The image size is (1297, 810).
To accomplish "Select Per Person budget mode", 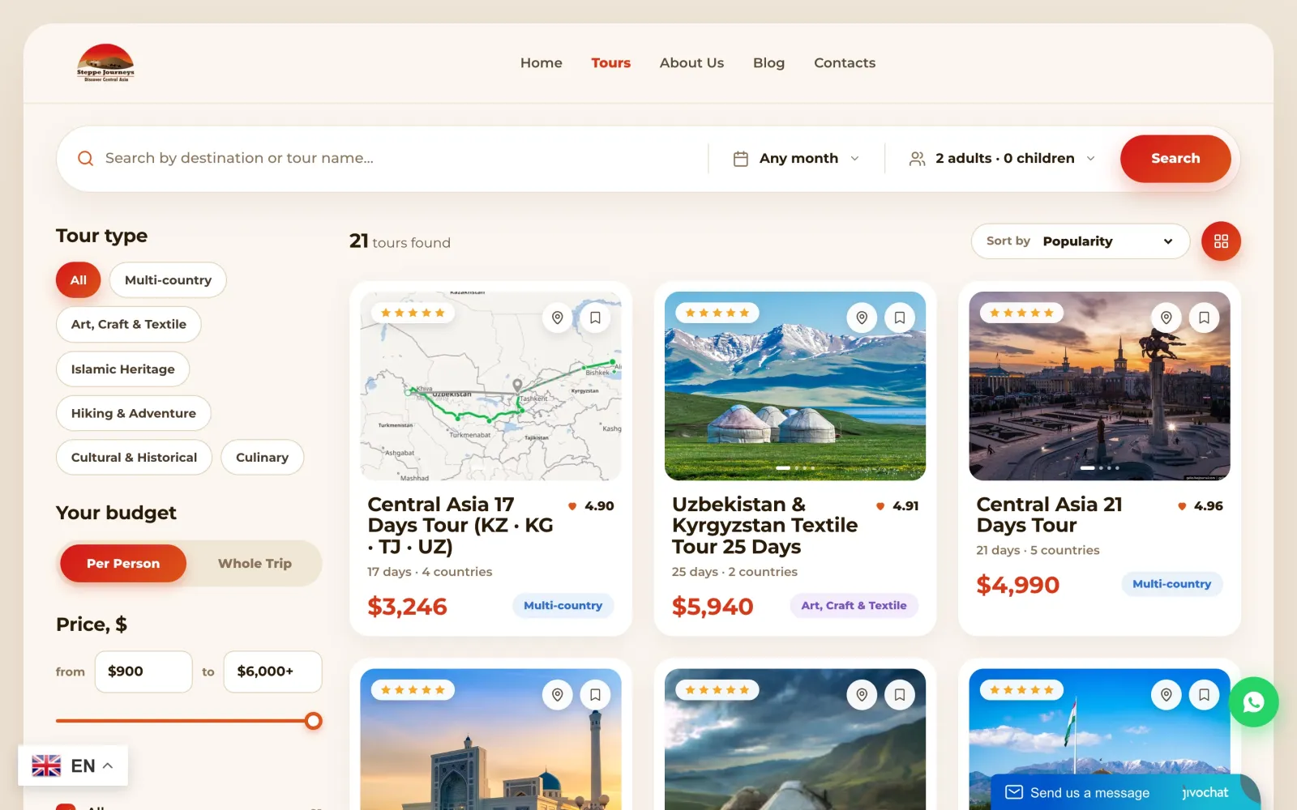I will pos(123,564).
